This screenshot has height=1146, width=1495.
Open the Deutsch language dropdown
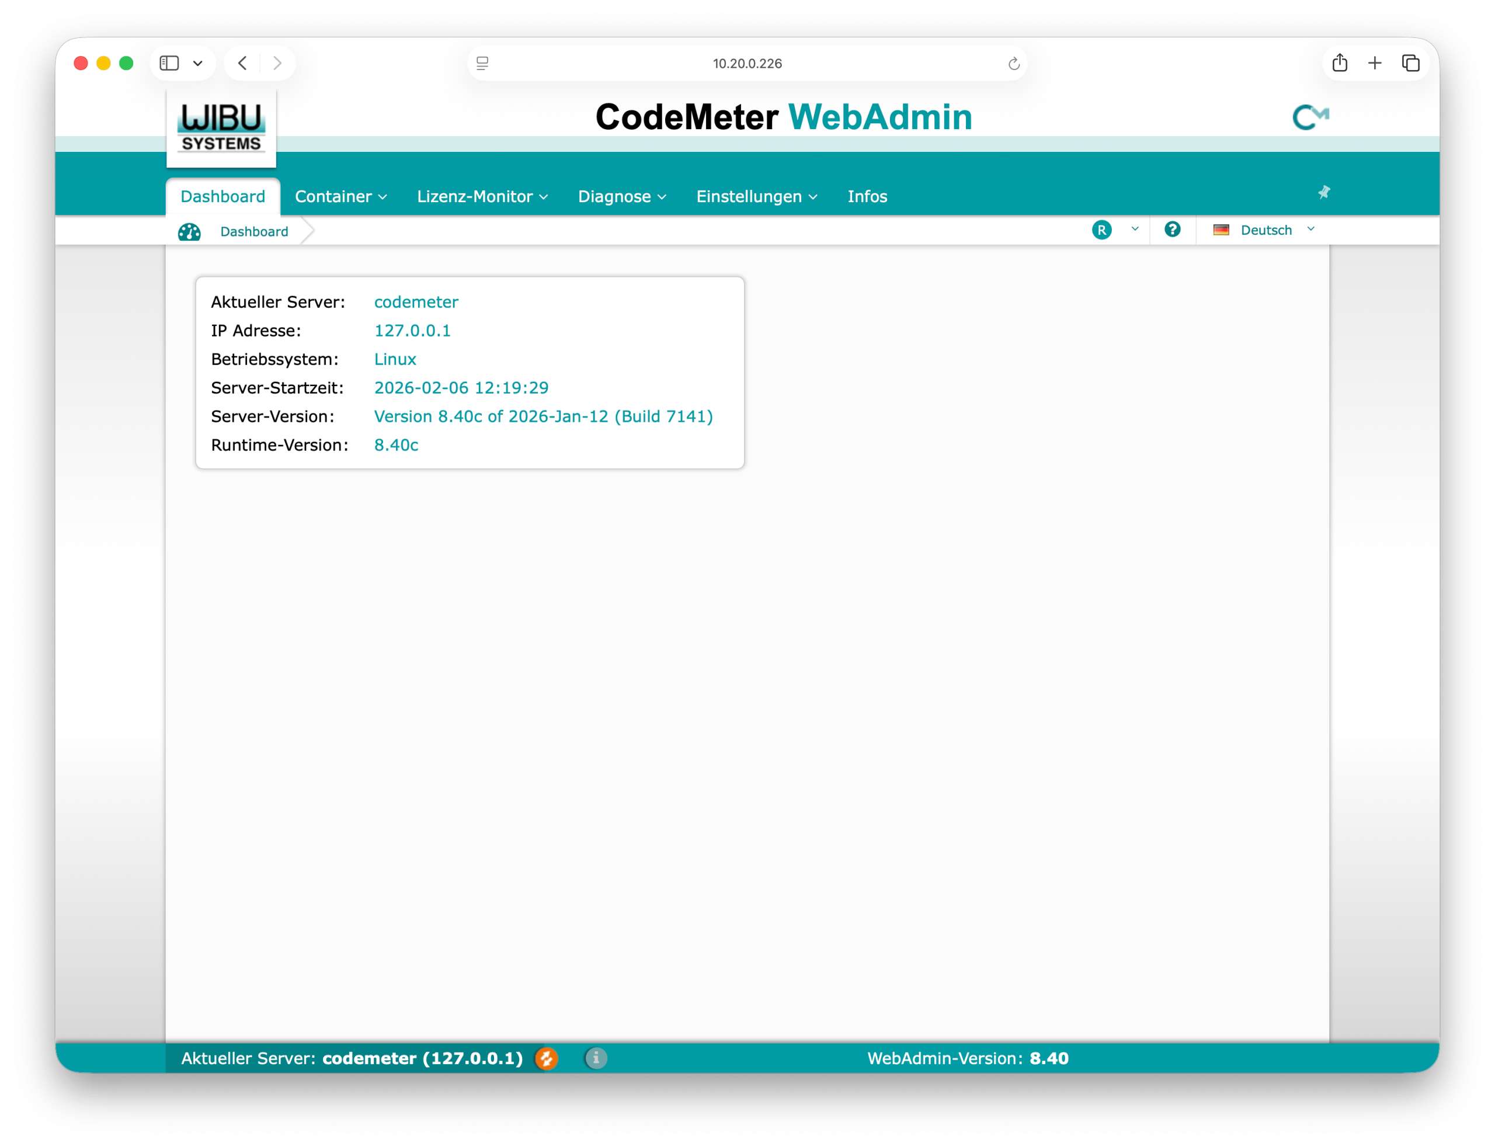1264,230
